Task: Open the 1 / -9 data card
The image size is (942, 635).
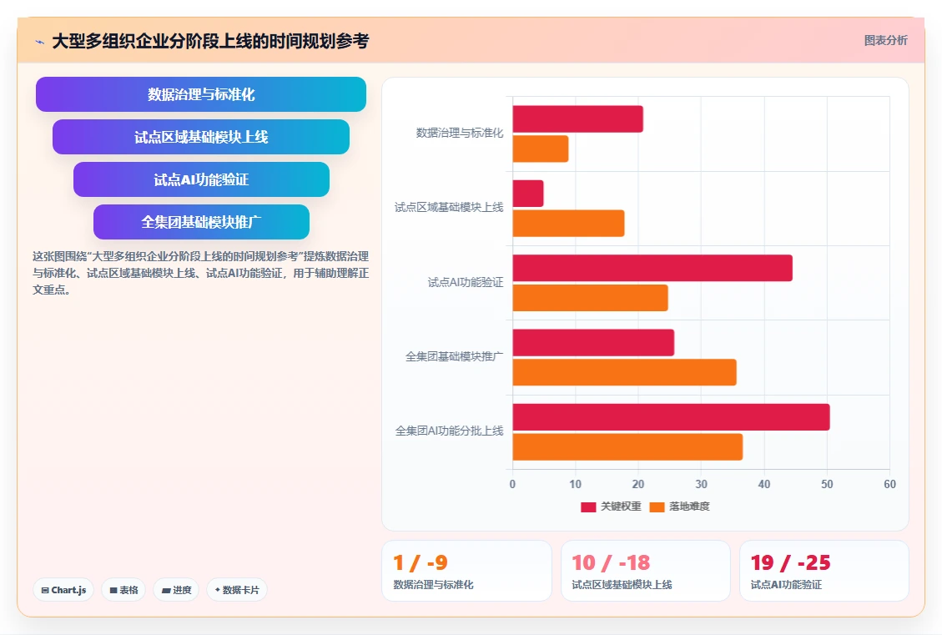Action: pos(466,571)
